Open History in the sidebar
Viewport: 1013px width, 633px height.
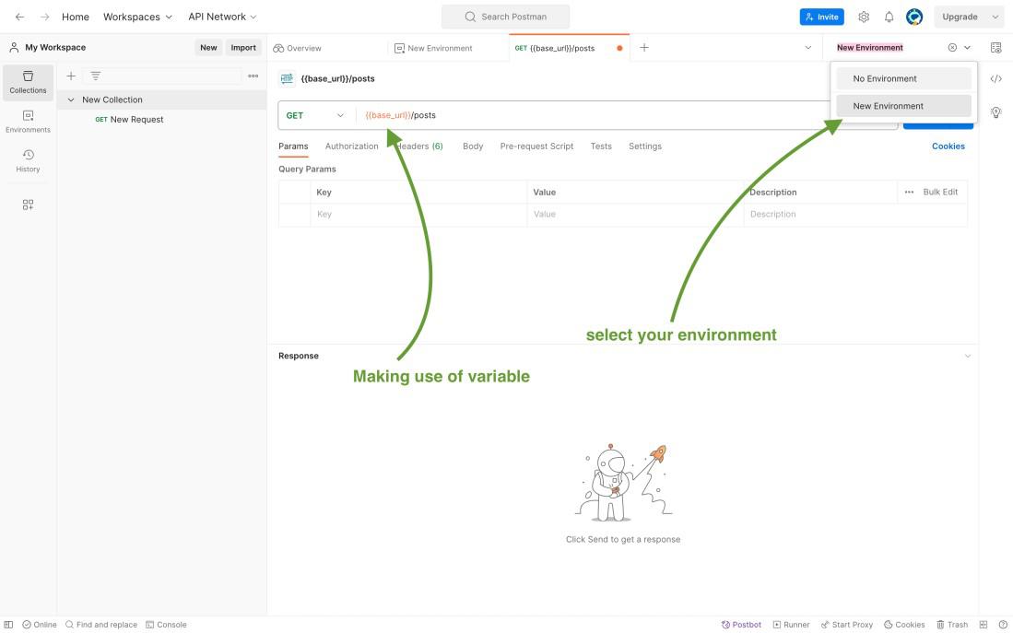(x=28, y=161)
